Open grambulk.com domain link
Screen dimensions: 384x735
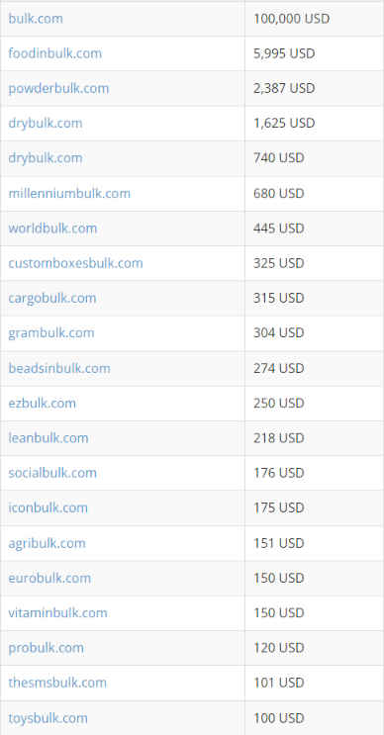click(51, 332)
